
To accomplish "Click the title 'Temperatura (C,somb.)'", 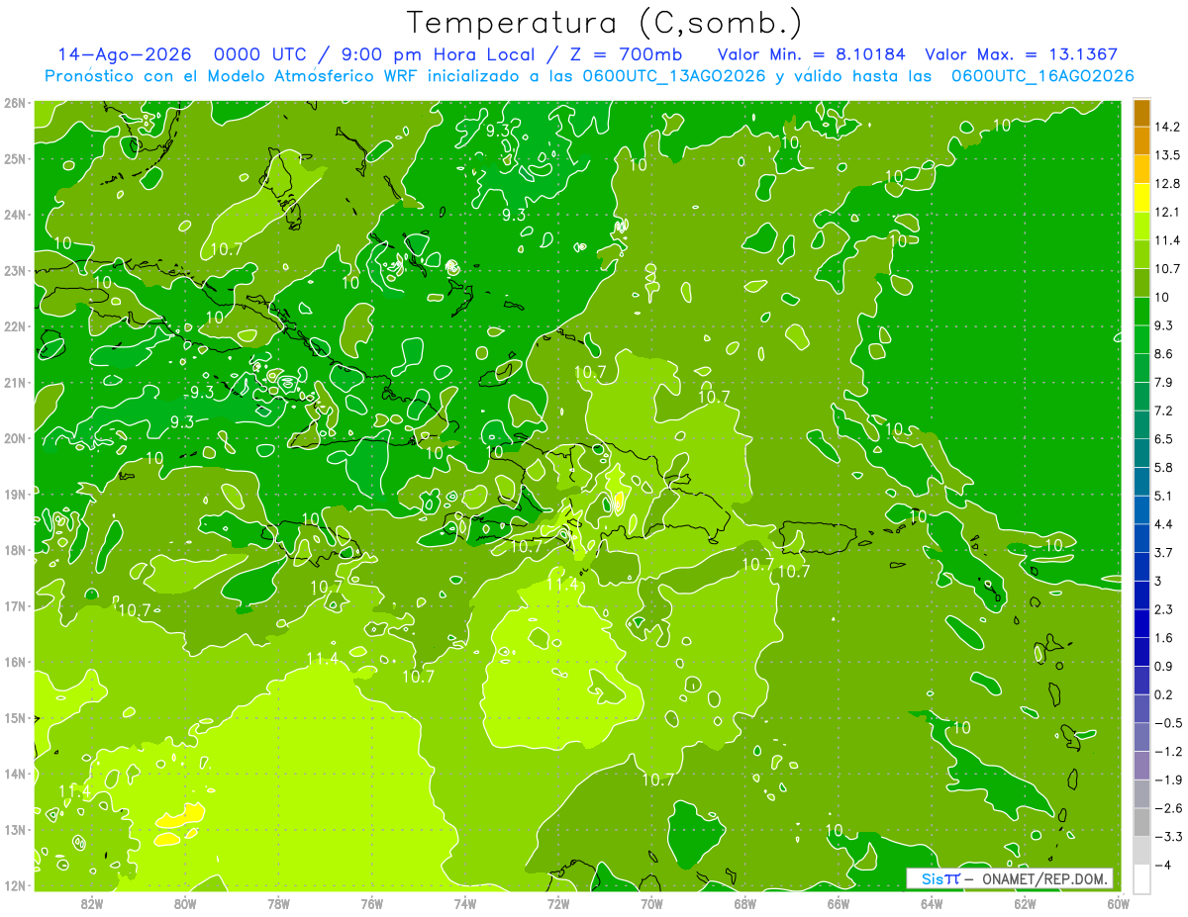I will (x=605, y=22).
